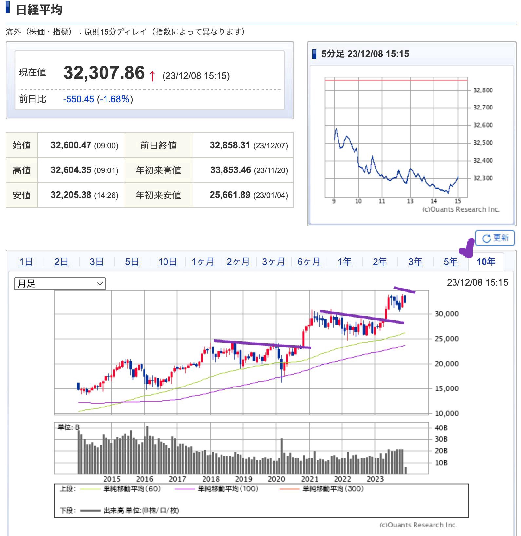
Task: Click the year-to-date high 33,853.46
Action: [231, 170]
